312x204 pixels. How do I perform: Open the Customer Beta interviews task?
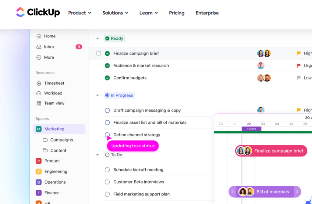tap(139, 182)
